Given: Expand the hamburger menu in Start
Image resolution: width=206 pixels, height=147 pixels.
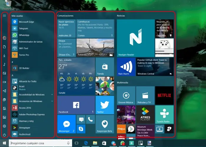Looking at the screenshot, I should (4, 16).
